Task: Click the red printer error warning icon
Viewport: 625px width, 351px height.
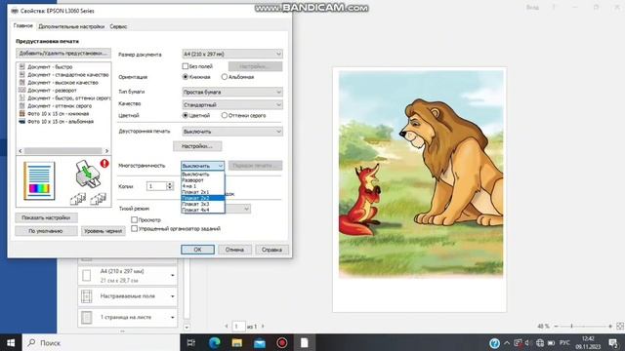Action: coord(104,163)
